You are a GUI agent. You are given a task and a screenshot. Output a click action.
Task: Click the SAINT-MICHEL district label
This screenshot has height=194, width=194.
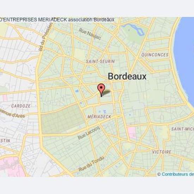click(182, 129)
